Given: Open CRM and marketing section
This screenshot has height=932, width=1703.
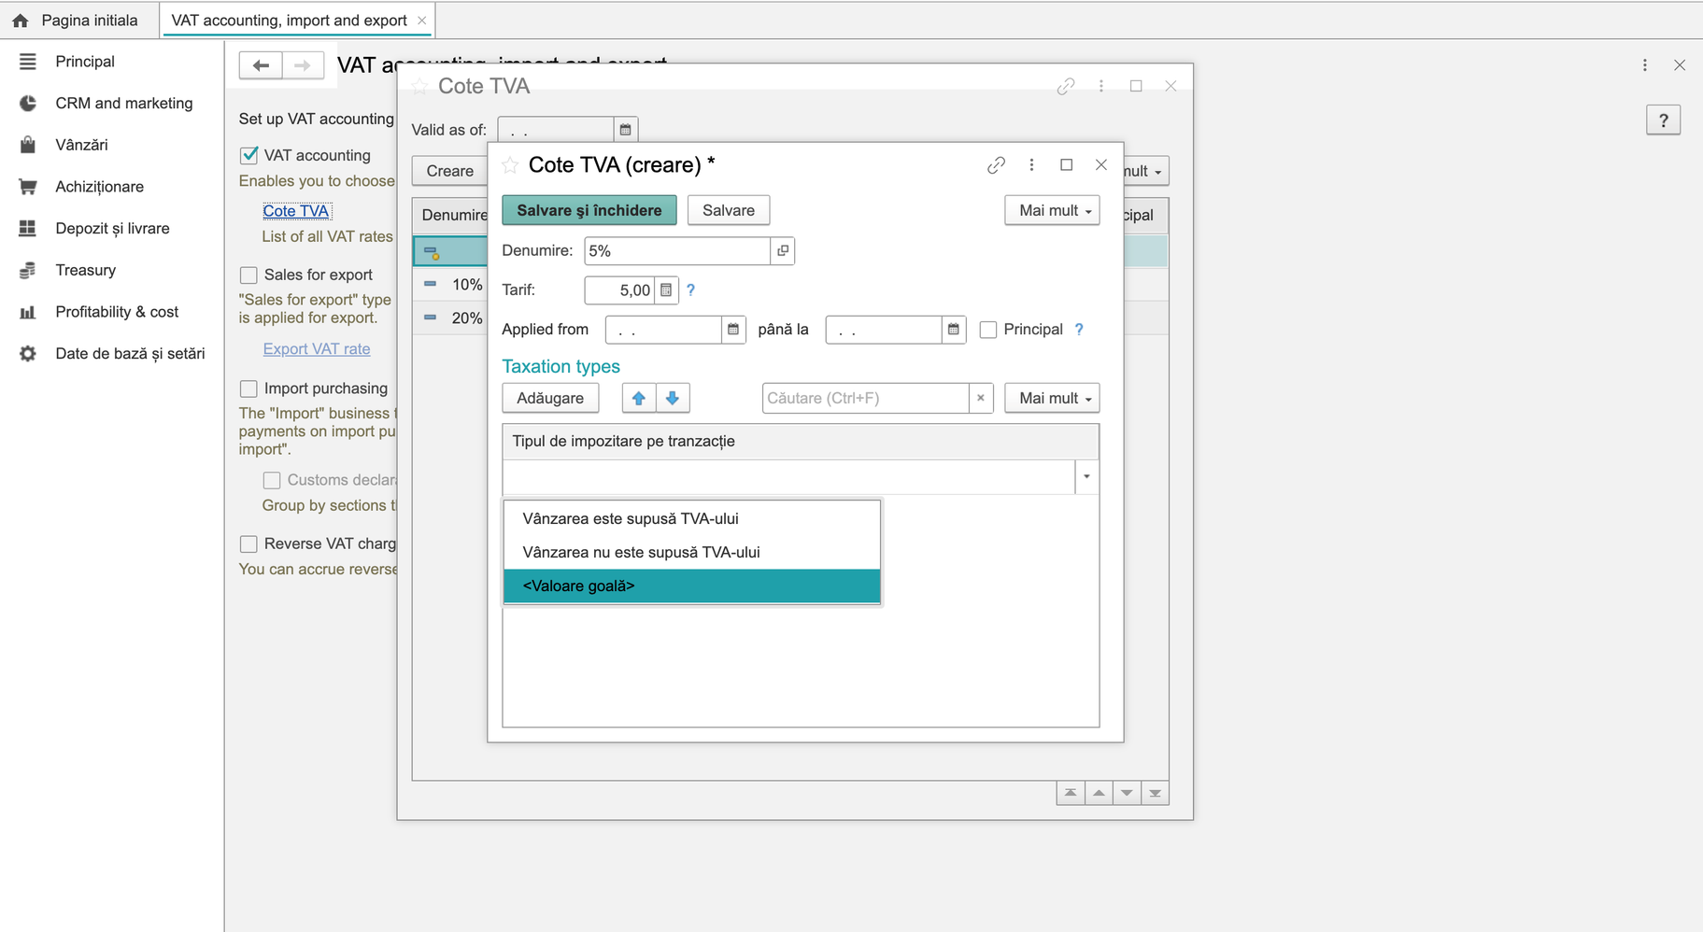Looking at the screenshot, I should click(x=123, y=104).
